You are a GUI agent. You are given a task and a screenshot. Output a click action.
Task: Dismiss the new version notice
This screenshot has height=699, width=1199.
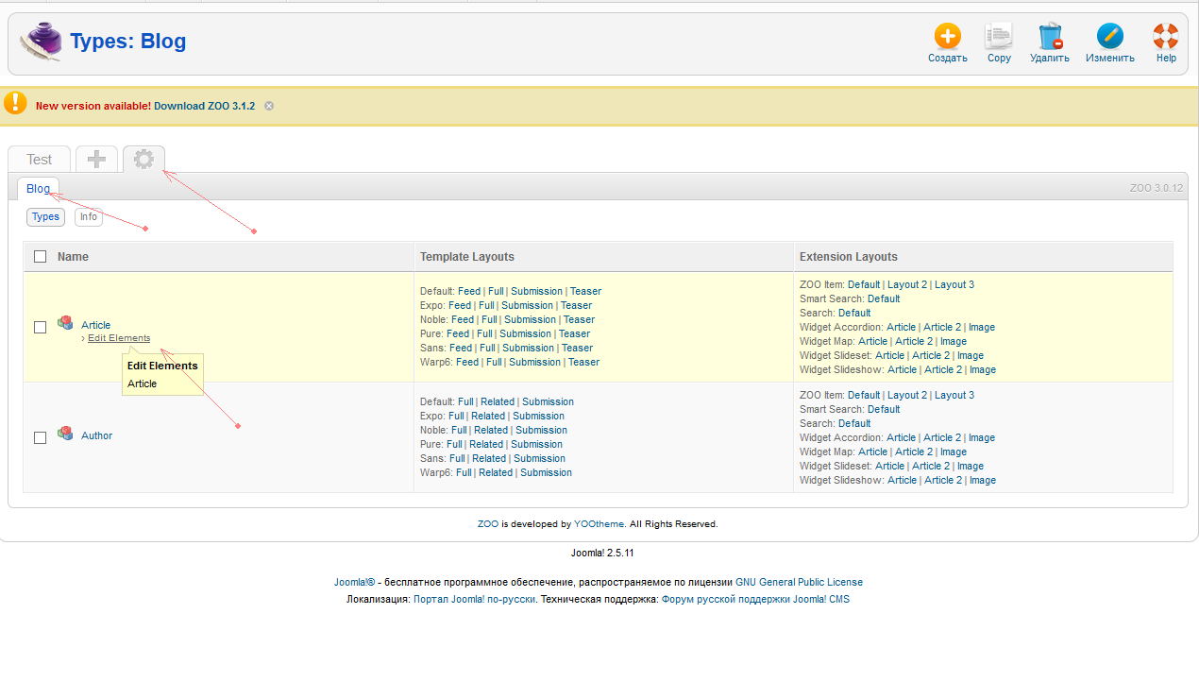click(x=269, y=106)
